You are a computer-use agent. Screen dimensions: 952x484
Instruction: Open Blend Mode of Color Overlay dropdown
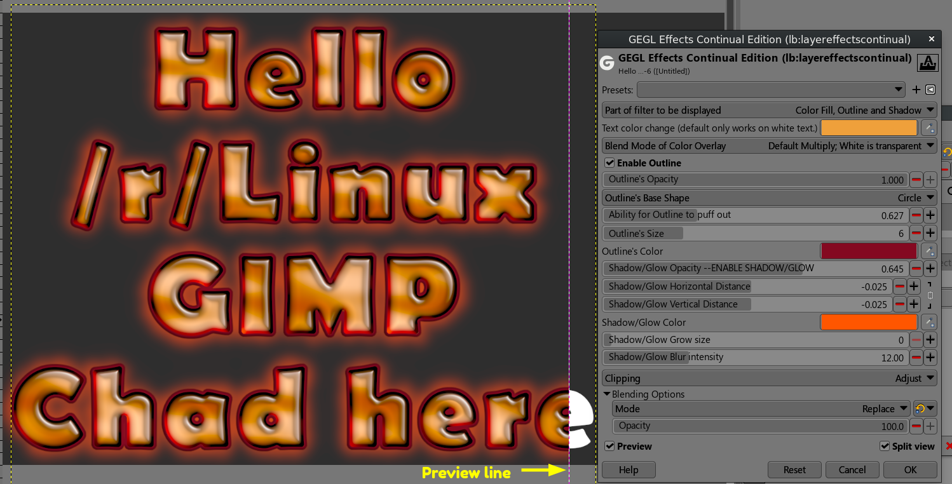[x=770, y=145]
